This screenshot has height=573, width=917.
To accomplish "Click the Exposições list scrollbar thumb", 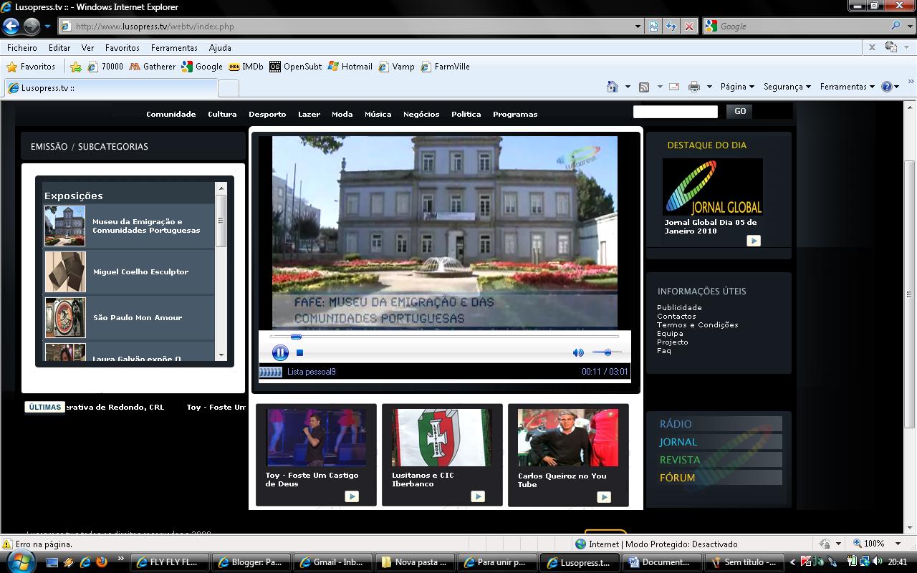I will (x=221, y=221).
